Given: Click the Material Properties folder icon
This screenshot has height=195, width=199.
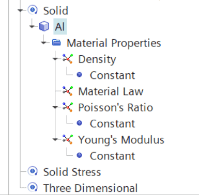Looking at the screenshot, I should 56,42.
